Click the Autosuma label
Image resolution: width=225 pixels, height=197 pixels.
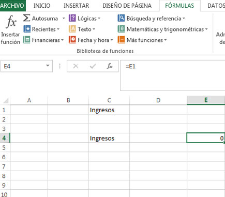(x=45, y=19)
